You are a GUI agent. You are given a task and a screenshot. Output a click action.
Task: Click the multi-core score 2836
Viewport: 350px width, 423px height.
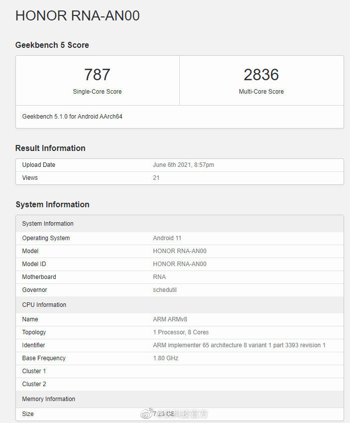(x=261, y=74)
